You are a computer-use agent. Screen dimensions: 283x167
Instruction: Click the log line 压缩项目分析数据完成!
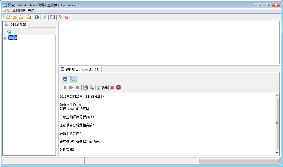coord(77,125)
